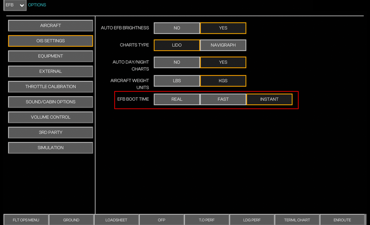Open SOUND/CABIN OPTIONS page

point(51,102)
